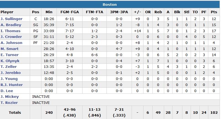Screen dimensions: 221x119
Task: Click the Boston team header
Action: [x=110, y=4]
